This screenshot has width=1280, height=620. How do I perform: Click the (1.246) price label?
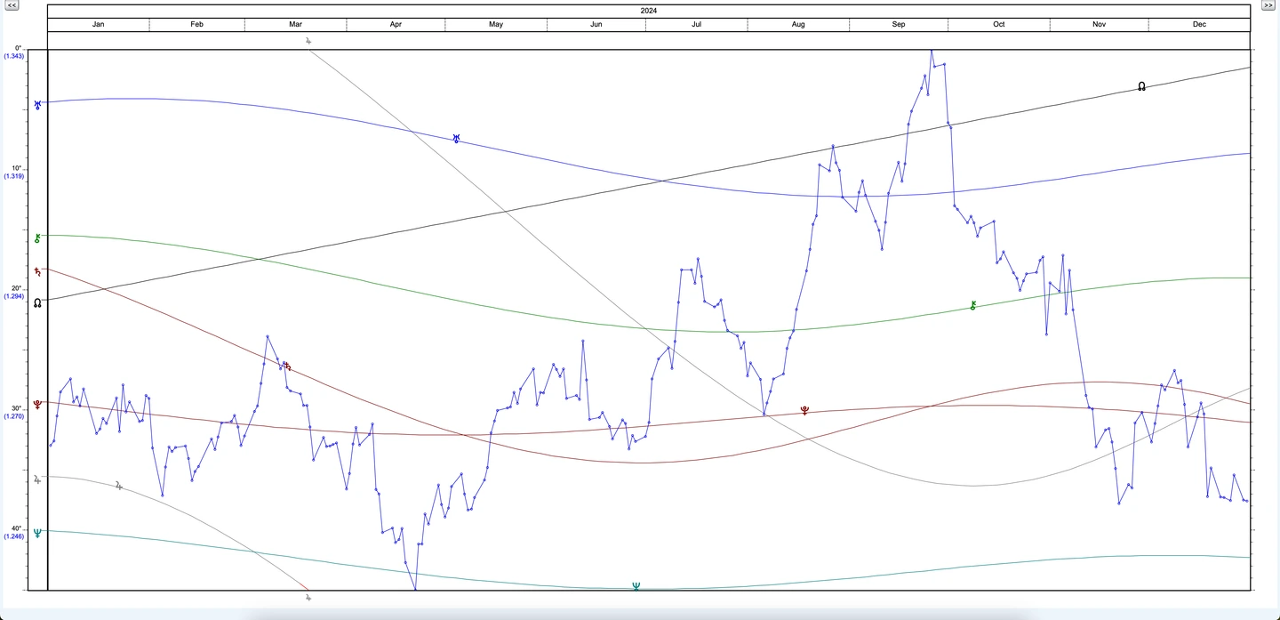tap(13, 536)
